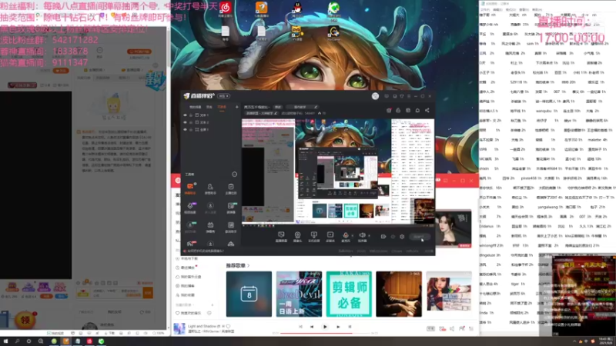This screenshot has width=616, height=346.
Task: Mute the microphone in streaming tool
Action: [346, 236]
